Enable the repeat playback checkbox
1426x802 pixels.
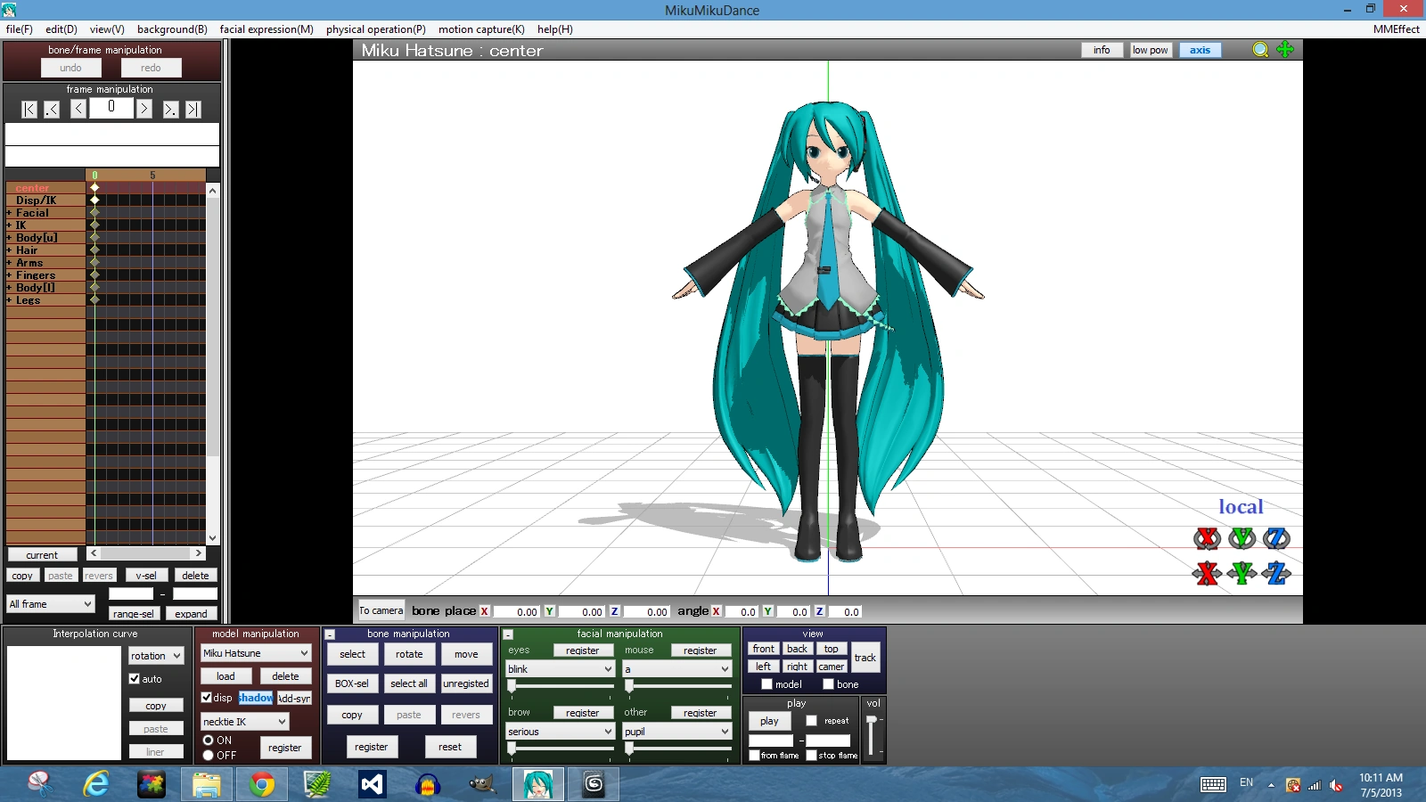pos(813,721)
